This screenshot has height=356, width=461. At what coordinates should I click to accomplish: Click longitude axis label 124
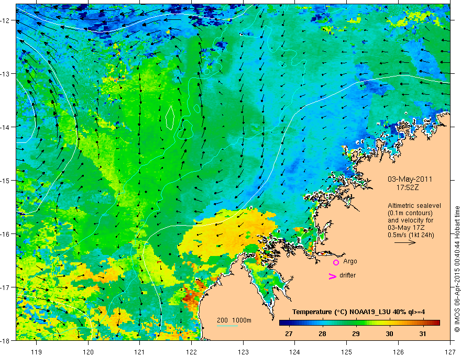pyautogui.click(x=295, y=352)
